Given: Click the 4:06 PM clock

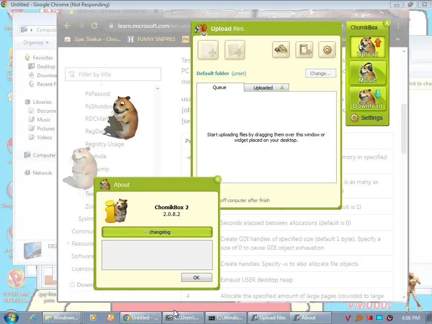Looking at the screenshot, I should (410, 318).
